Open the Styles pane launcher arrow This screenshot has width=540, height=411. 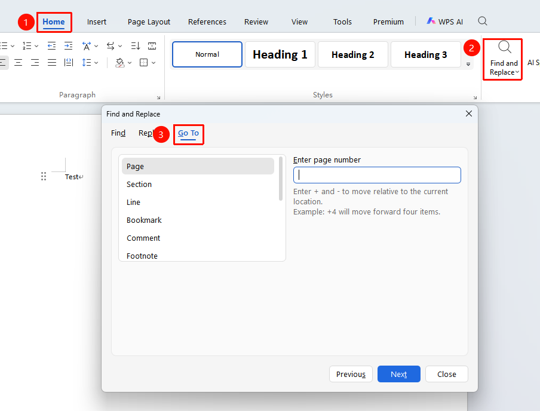[475, 97]
